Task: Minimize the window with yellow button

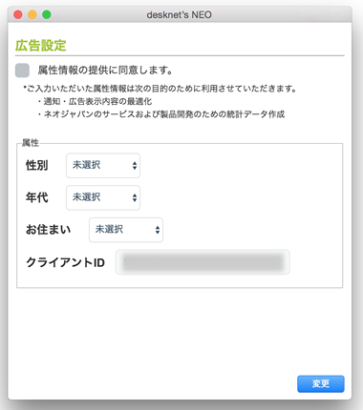Action: coord(32,14)
